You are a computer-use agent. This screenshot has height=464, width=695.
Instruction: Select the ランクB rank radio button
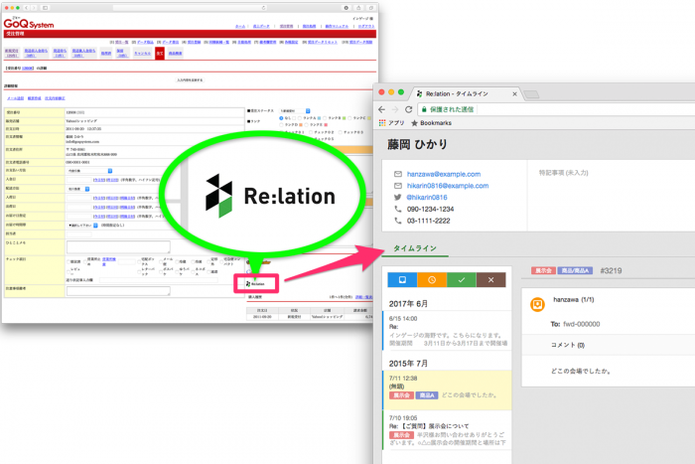tap(325, 118)
